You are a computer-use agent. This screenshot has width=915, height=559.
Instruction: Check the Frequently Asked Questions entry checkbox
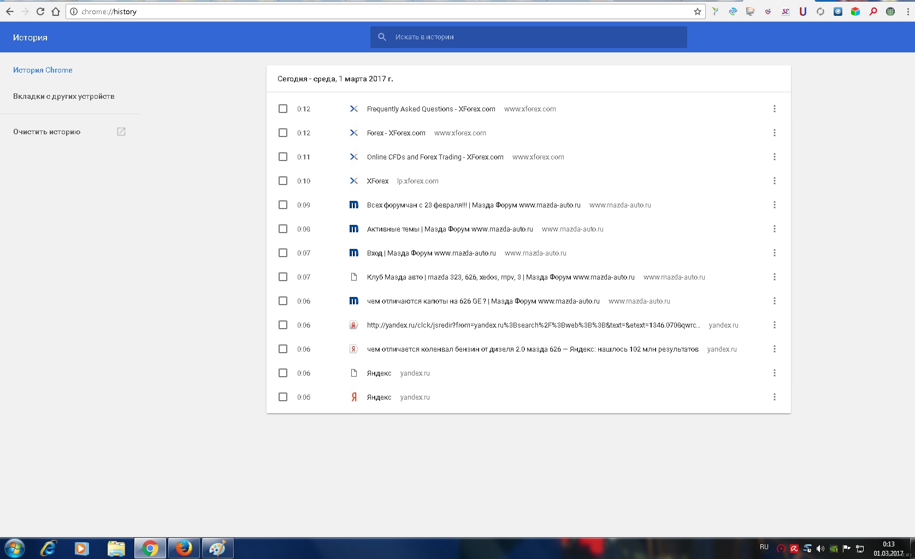pos(283,109)
